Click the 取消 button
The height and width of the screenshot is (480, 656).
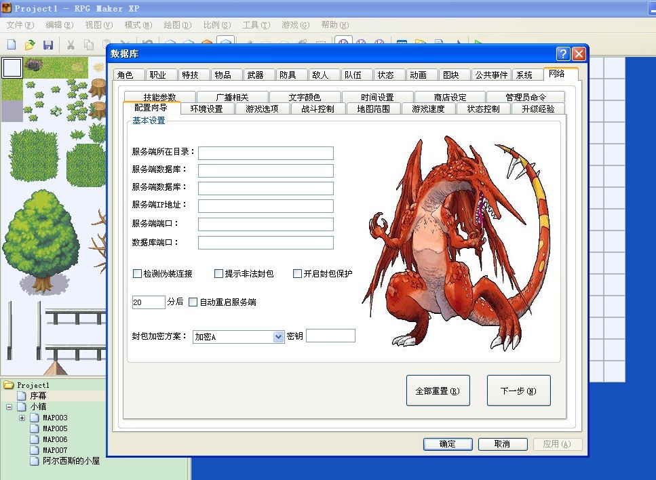coord(503,443)
